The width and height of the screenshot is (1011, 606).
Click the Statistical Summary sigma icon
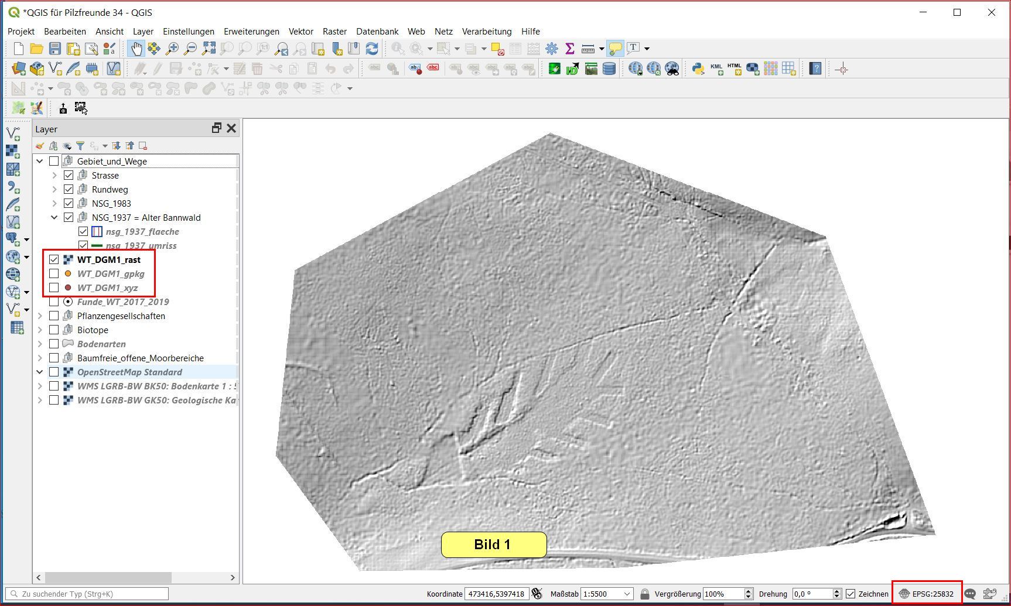coord(569,49)
